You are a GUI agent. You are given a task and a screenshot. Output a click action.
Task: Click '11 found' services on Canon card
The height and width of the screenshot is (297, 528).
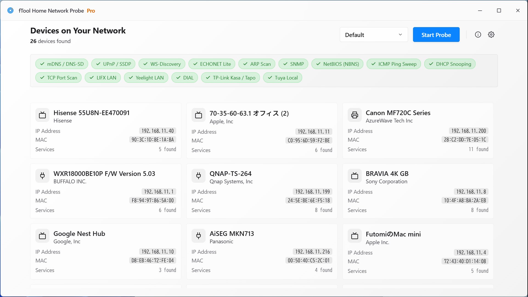pos(478,149)
